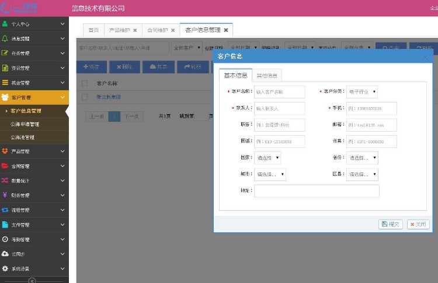Click the 删除 button
Screen dimensions: 438x283
[x=124, y=67]
